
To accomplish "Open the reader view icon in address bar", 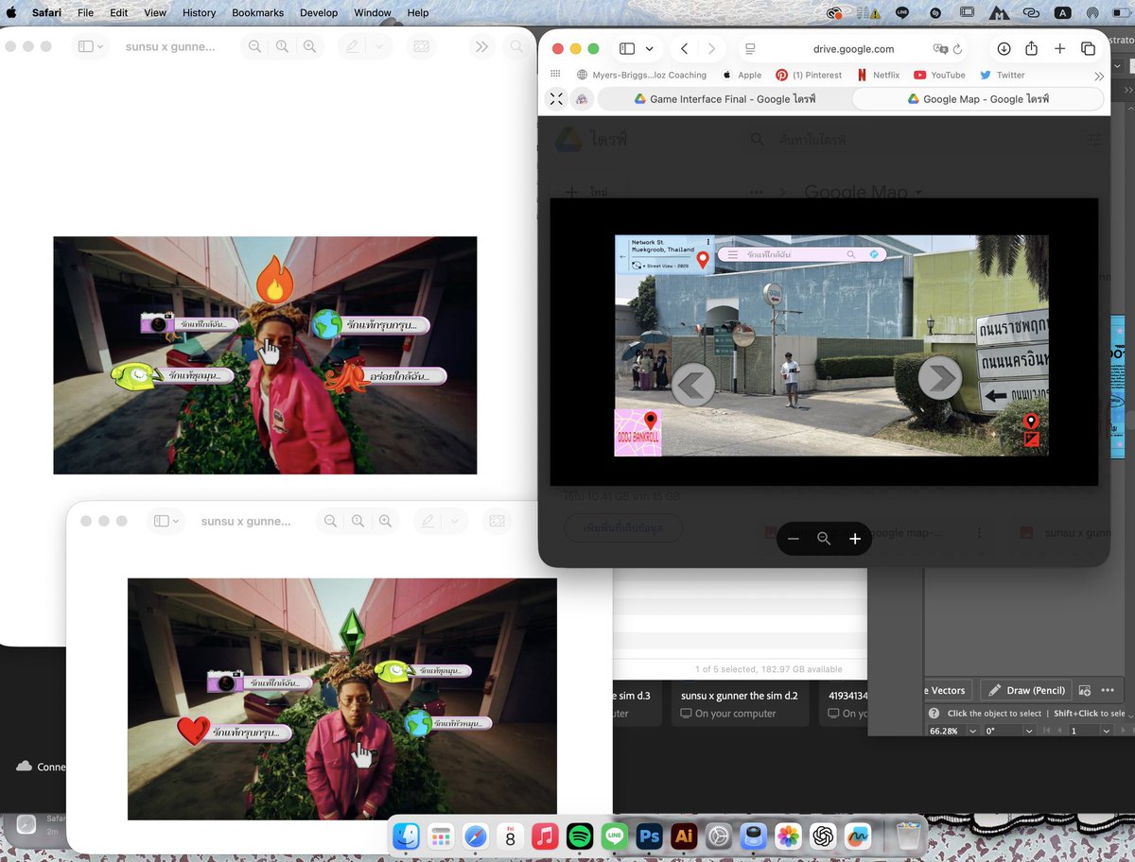I will (749, 49).
